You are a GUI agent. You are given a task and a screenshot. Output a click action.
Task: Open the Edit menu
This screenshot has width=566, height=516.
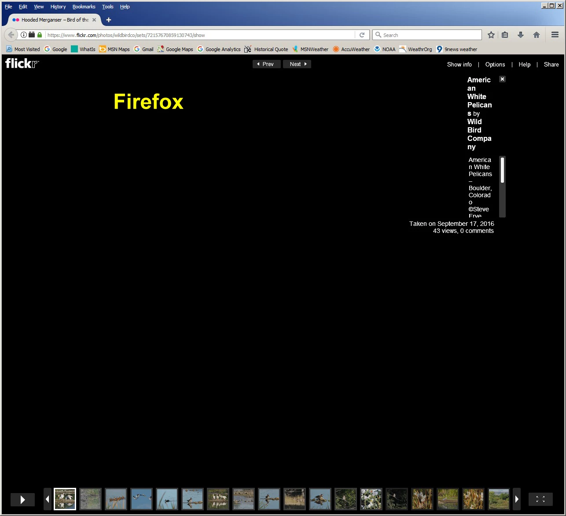23,7
